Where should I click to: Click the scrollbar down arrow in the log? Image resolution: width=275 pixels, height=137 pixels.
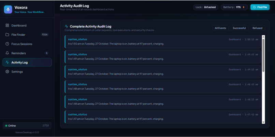point(263,122)
